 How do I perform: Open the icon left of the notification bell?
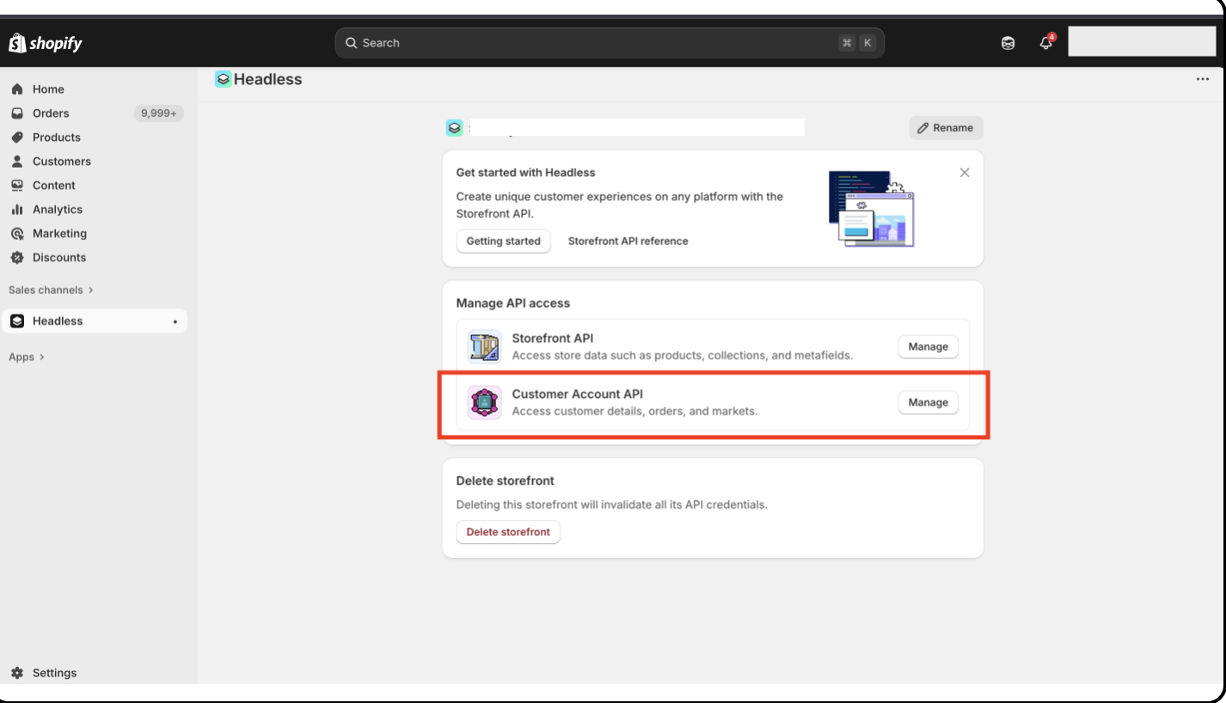click(1008, 43)
